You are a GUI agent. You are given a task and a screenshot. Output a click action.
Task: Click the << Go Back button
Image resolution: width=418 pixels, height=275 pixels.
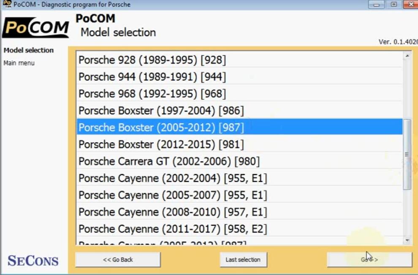coord(118,259)
